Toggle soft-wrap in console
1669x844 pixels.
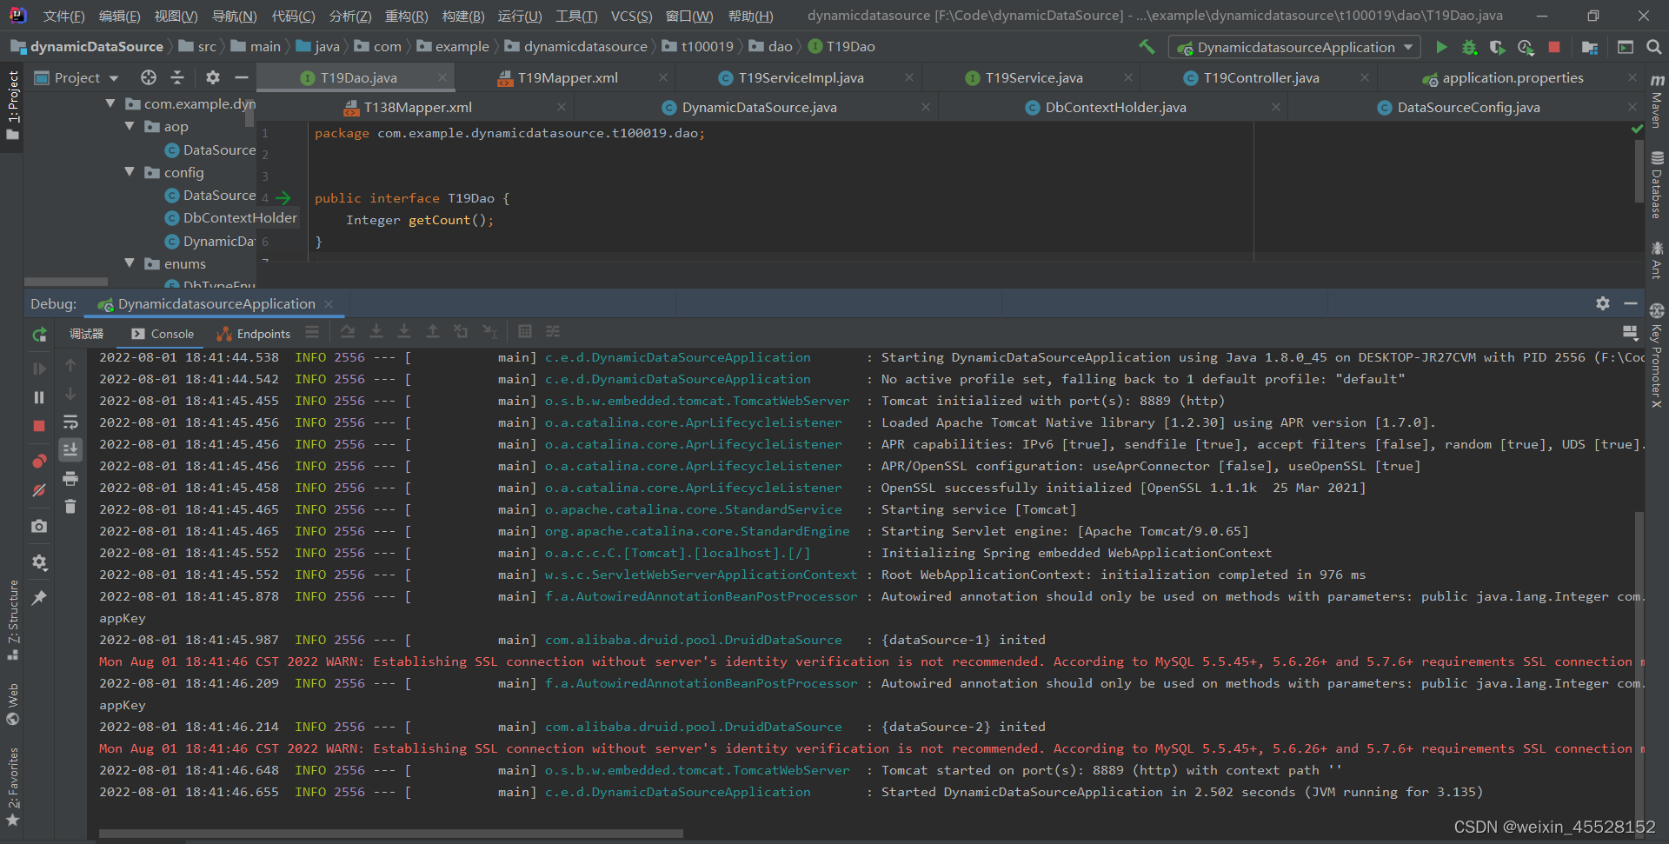[x=70, y=422]
